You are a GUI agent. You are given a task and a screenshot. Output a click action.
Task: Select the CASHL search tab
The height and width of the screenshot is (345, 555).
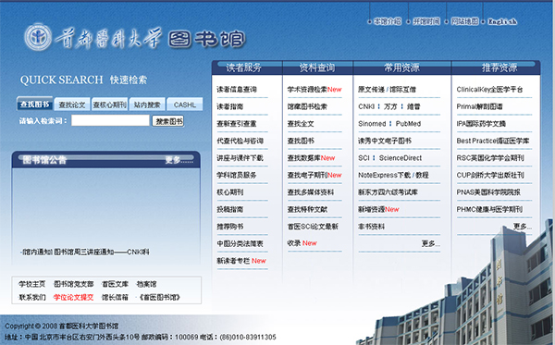click(x=184, y=105)
